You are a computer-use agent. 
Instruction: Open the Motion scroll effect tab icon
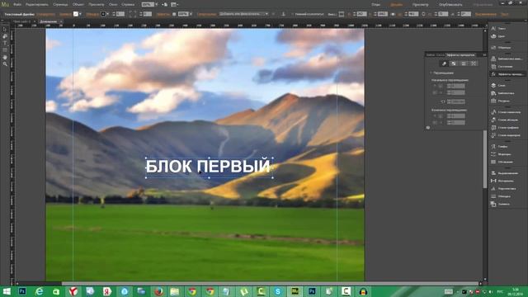tap(444, 64)
